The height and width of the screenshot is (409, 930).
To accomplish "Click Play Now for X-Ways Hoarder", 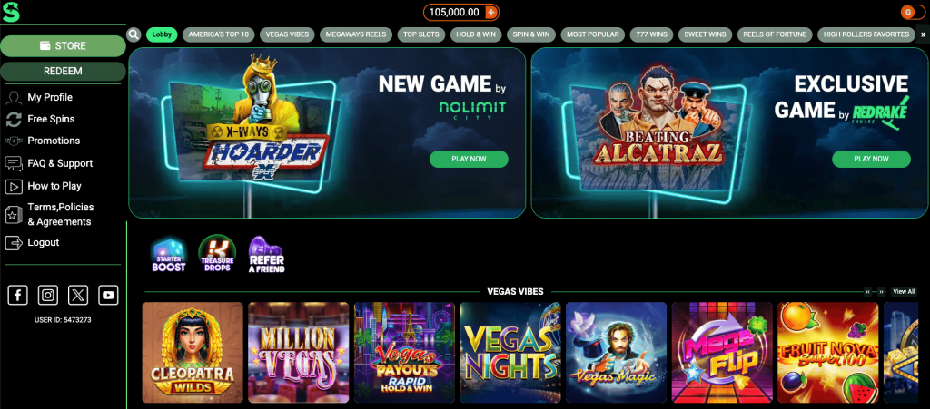I will (469, 160).
